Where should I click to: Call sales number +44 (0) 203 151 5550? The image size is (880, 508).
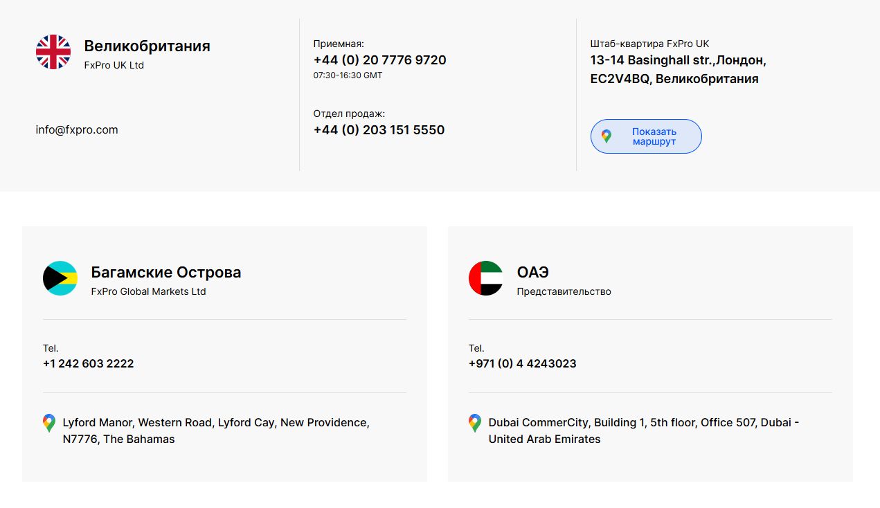[x=379, y=130]
